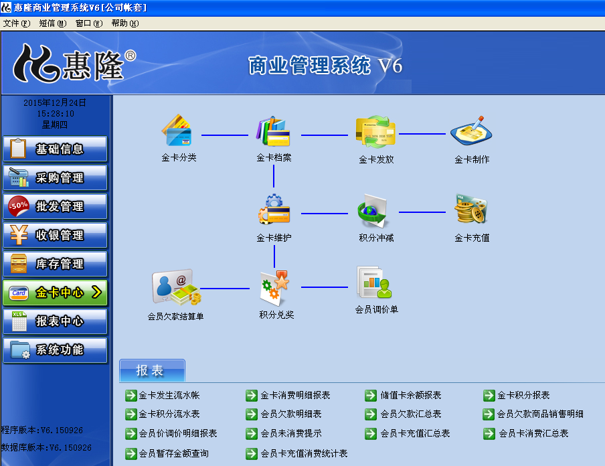Open the 金卡积分流水表 report link
The height and width of the screenshot is (466, 605).
tap(169, 414)
